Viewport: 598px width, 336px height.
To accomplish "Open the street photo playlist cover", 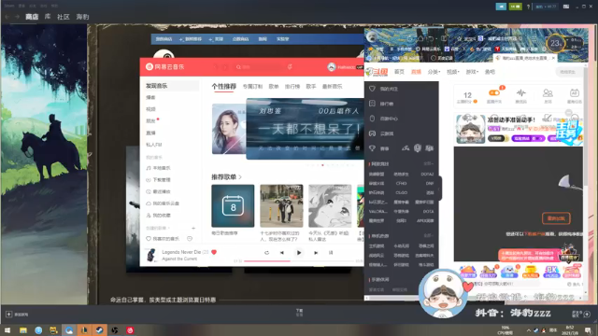I will pyautogui.click(x=281, y=205).
